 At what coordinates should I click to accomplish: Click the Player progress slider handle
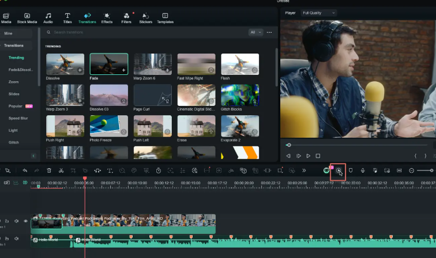click(x=289, y=145)
